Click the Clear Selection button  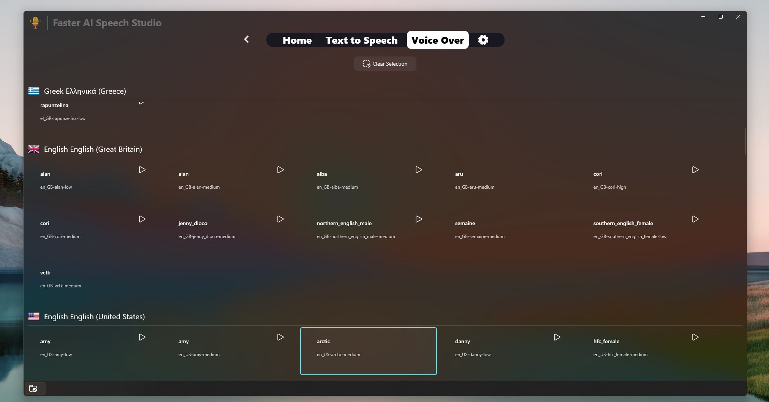point(385,63)
